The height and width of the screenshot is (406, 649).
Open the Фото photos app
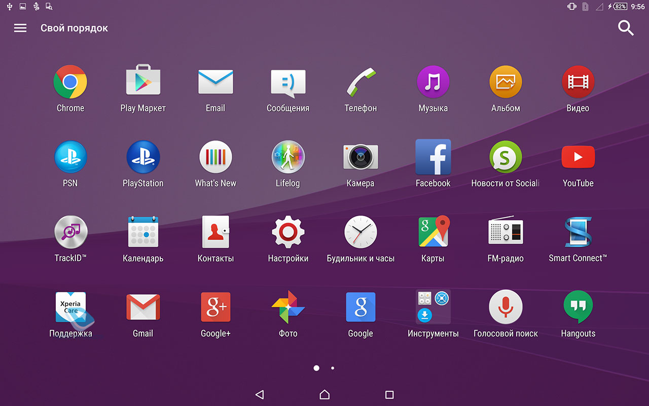[x=288, y=307]
